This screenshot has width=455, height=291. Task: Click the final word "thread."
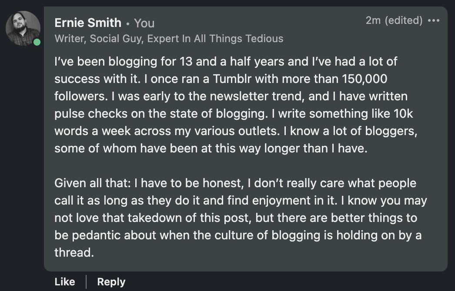[x=74, y=252]
